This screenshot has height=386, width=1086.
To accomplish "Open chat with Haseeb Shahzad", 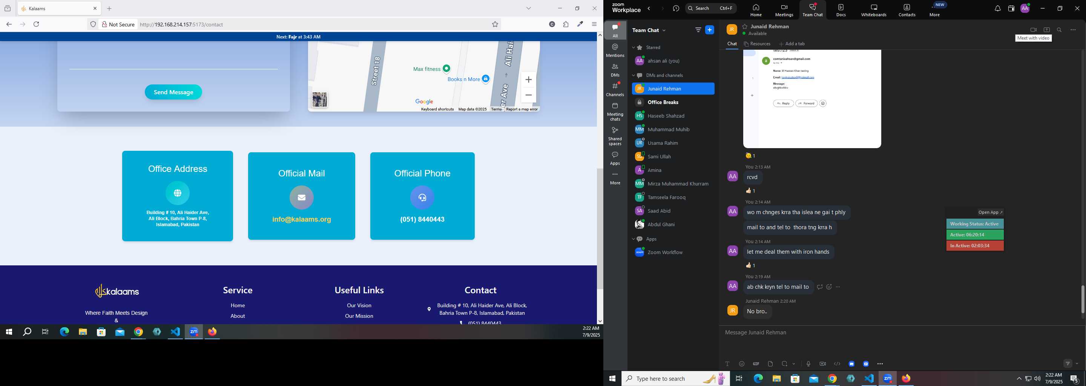I will tap(672, 116).
